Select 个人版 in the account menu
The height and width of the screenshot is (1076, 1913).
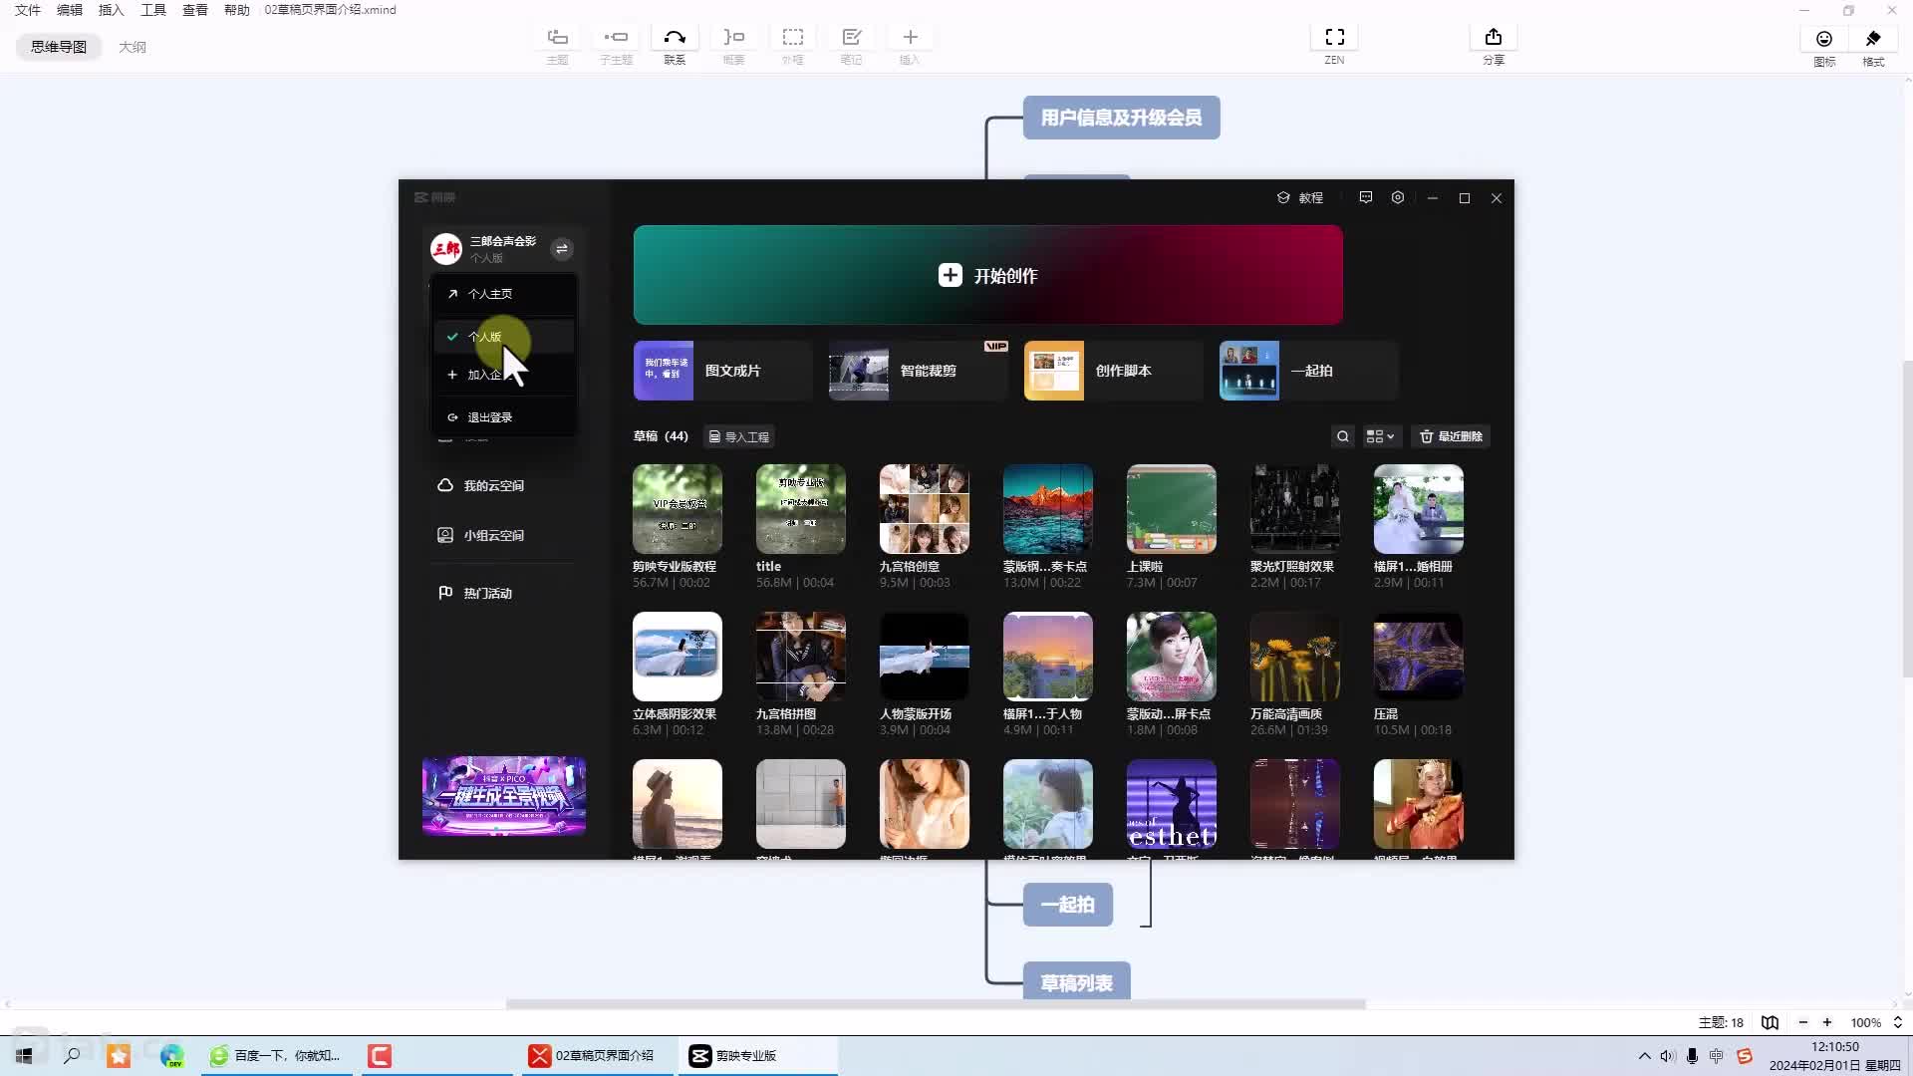coord(504,337)
